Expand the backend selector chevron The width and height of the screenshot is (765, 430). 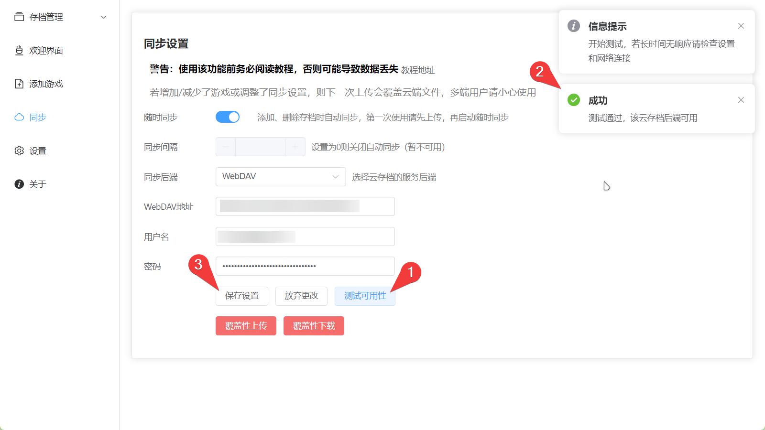[335, 176]
